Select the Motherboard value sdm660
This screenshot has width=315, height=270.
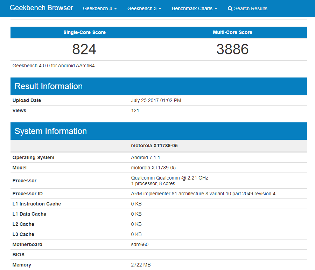click(140, 245)
